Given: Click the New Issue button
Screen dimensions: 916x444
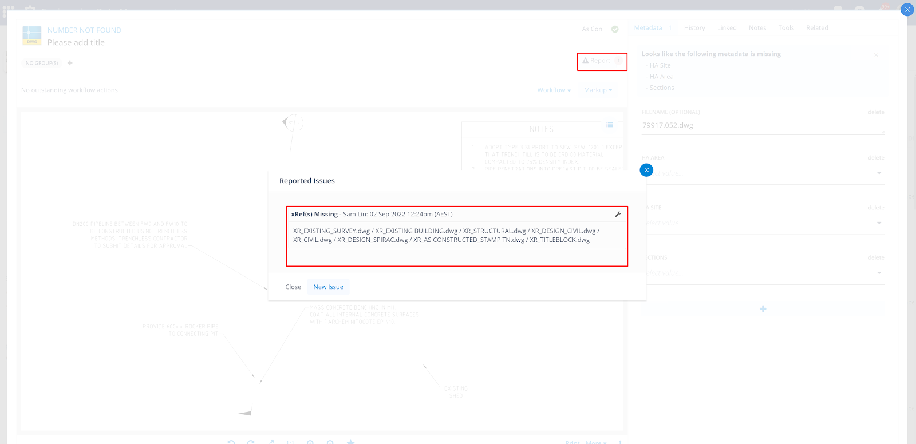Looking at the screenshot, I should 328,287.
